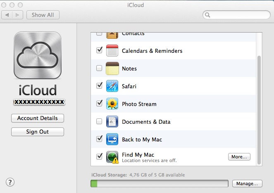This screenshot has height=193, width=274.
Task: Select the Photo Stream label text
Action: tap(139, 104)
